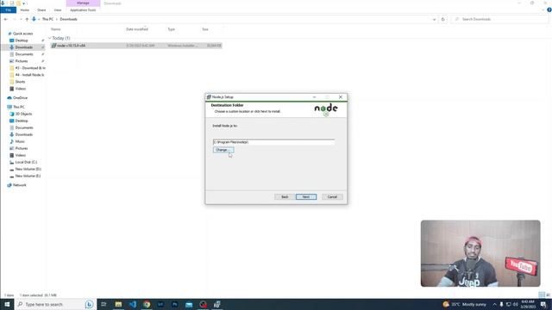552x310 pixels.
Task: Open the weather widget in taskbar
Action: pos(464,304)
